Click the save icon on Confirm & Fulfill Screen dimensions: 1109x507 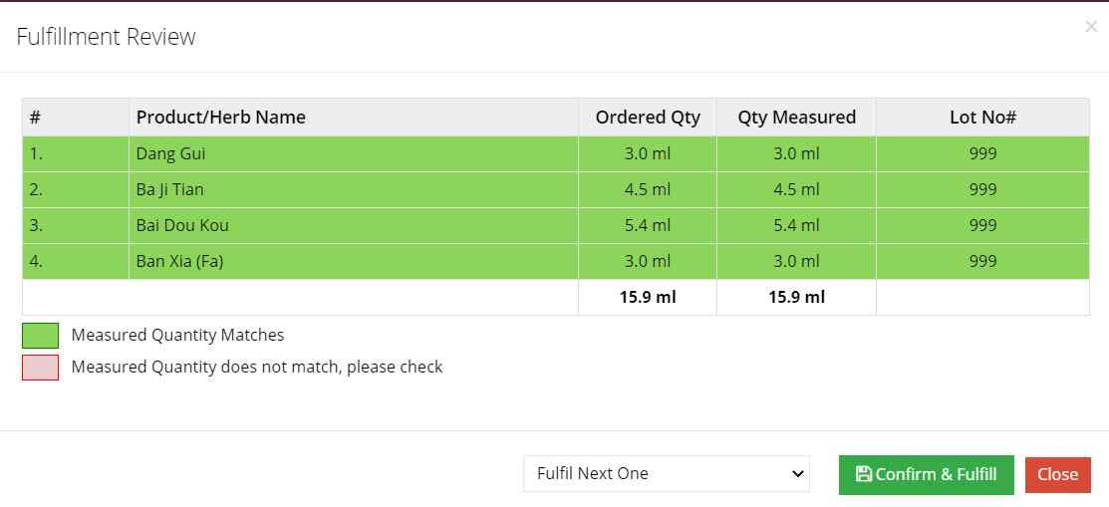[863, 474]
